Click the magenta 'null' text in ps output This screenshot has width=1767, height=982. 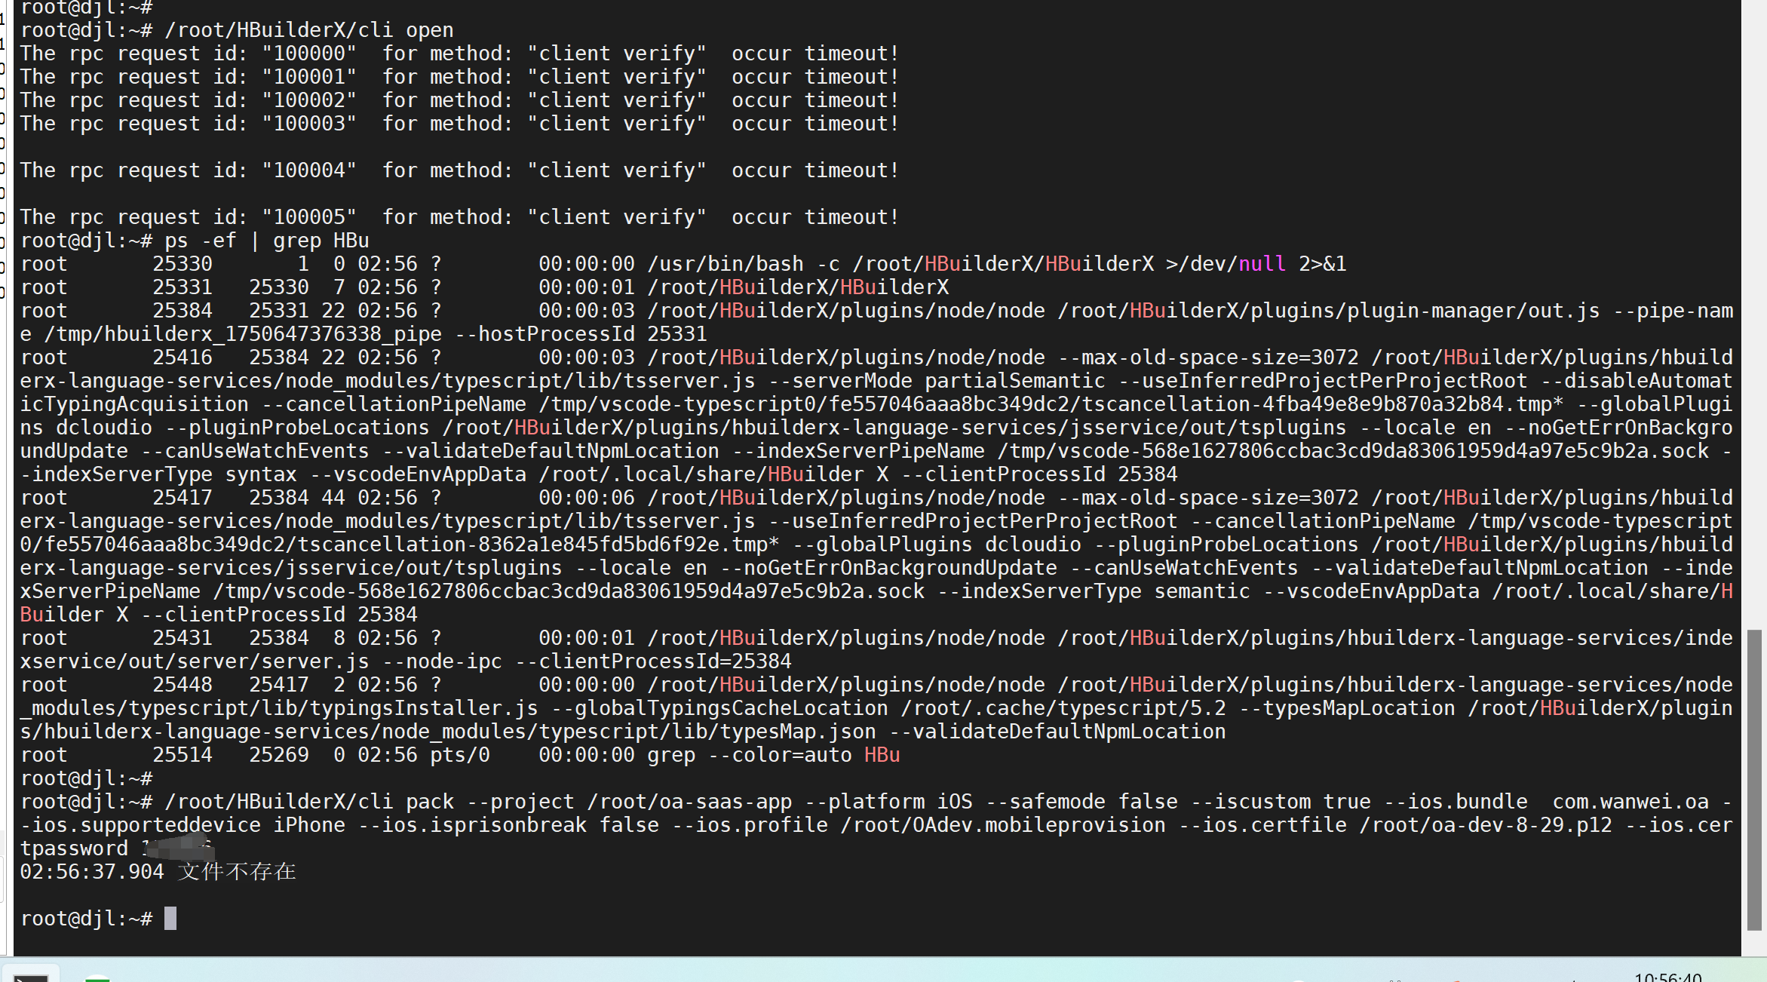pyautogui.click(x=1261, y=264)
